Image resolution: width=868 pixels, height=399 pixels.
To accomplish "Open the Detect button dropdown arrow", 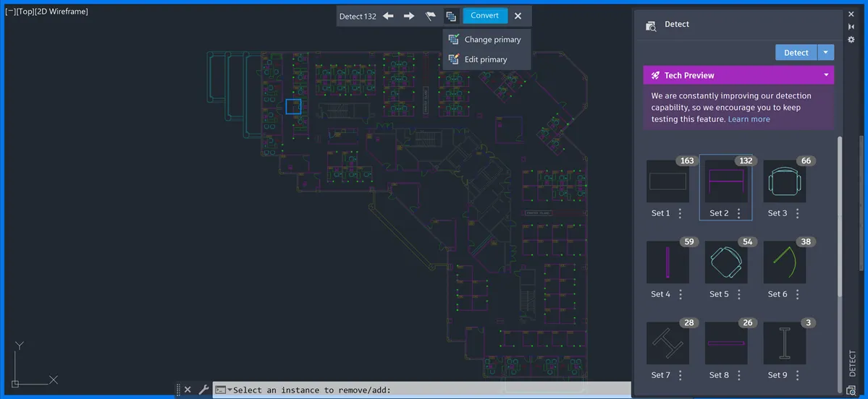I will pyautogui.click(x=825, y=53).
